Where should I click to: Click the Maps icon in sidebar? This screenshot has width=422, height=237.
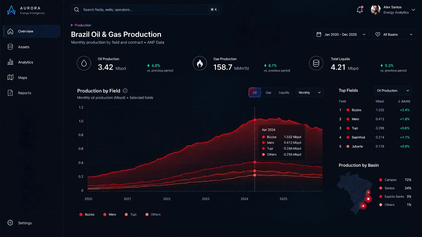click(10, 77)
